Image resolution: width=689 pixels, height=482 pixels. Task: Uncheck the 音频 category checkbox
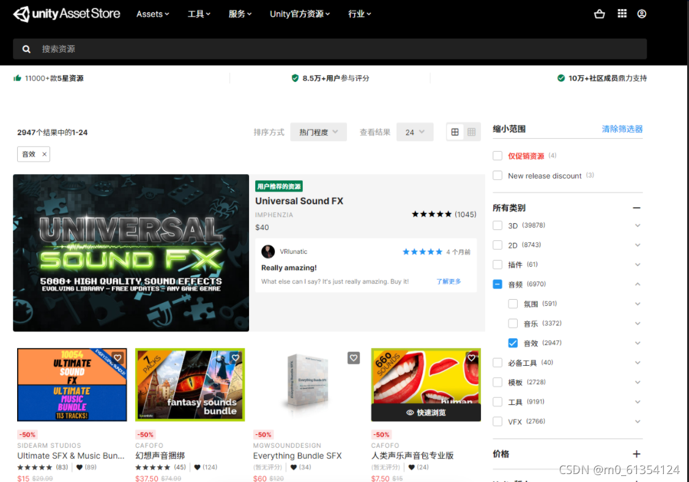point(497,284)
